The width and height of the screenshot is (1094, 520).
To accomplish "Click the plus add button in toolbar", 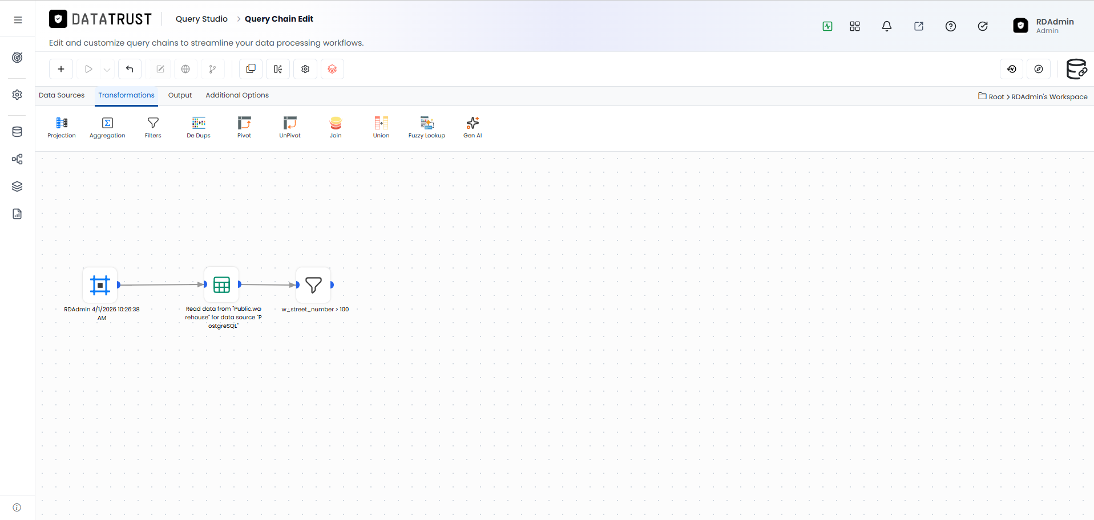I will tap(61, 69).
